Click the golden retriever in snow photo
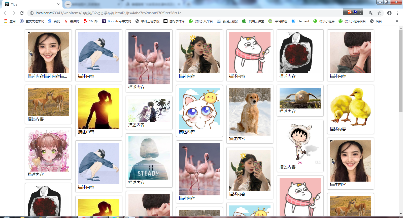The height and width of the screenshot is (218, 403). coord(250,112)
